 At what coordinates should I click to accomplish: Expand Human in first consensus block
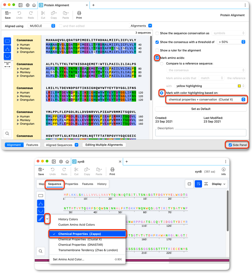coord(18,45)
